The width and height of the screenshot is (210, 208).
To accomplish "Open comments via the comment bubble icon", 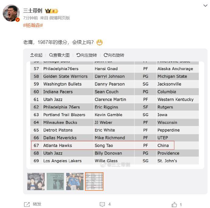I will tap(102, 204).
